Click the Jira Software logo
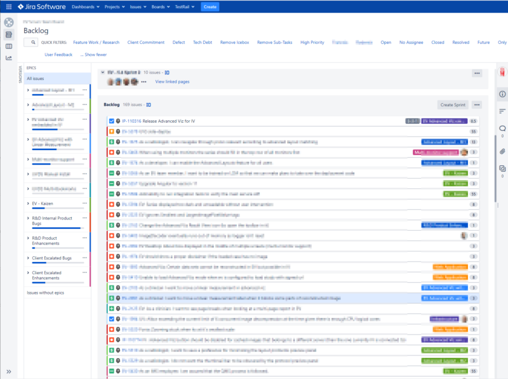The width and height of the screenshot is (508, 379). coord(42,6)
